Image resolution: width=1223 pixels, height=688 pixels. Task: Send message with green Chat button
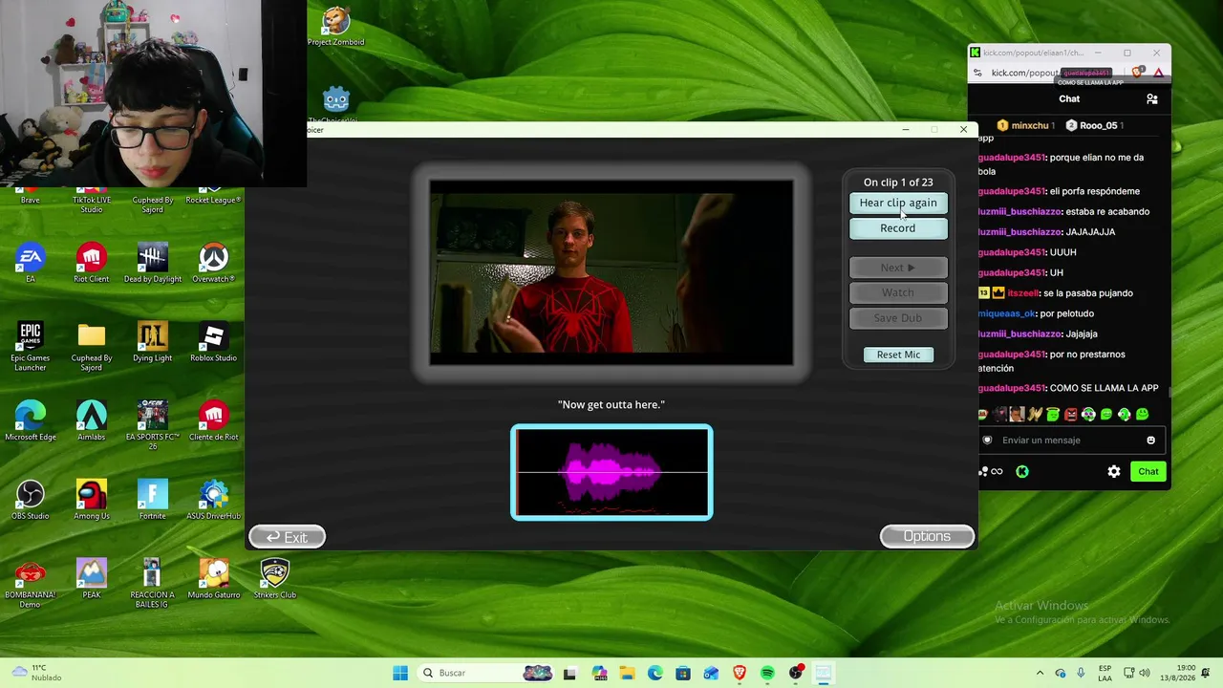click(x=1148, y=471)
